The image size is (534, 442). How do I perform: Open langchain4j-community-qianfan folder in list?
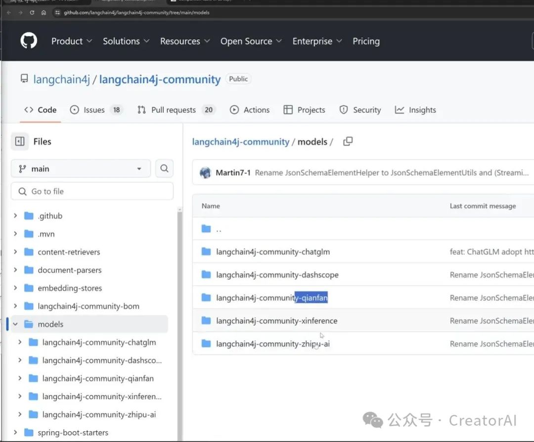click(x=272, y=298)
